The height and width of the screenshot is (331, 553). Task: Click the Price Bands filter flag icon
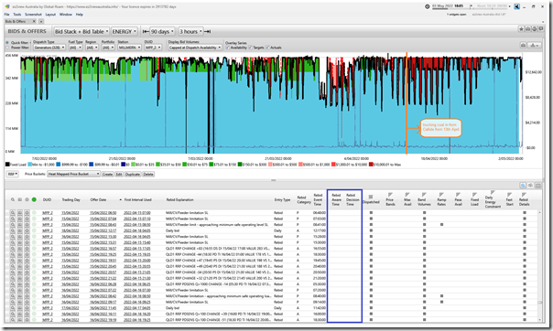(x=390, y=195)
